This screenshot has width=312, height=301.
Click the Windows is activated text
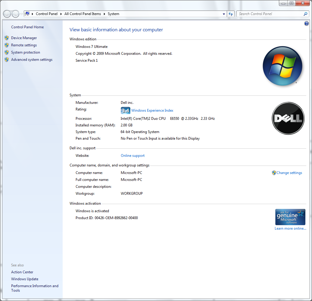tap(92, 211)
